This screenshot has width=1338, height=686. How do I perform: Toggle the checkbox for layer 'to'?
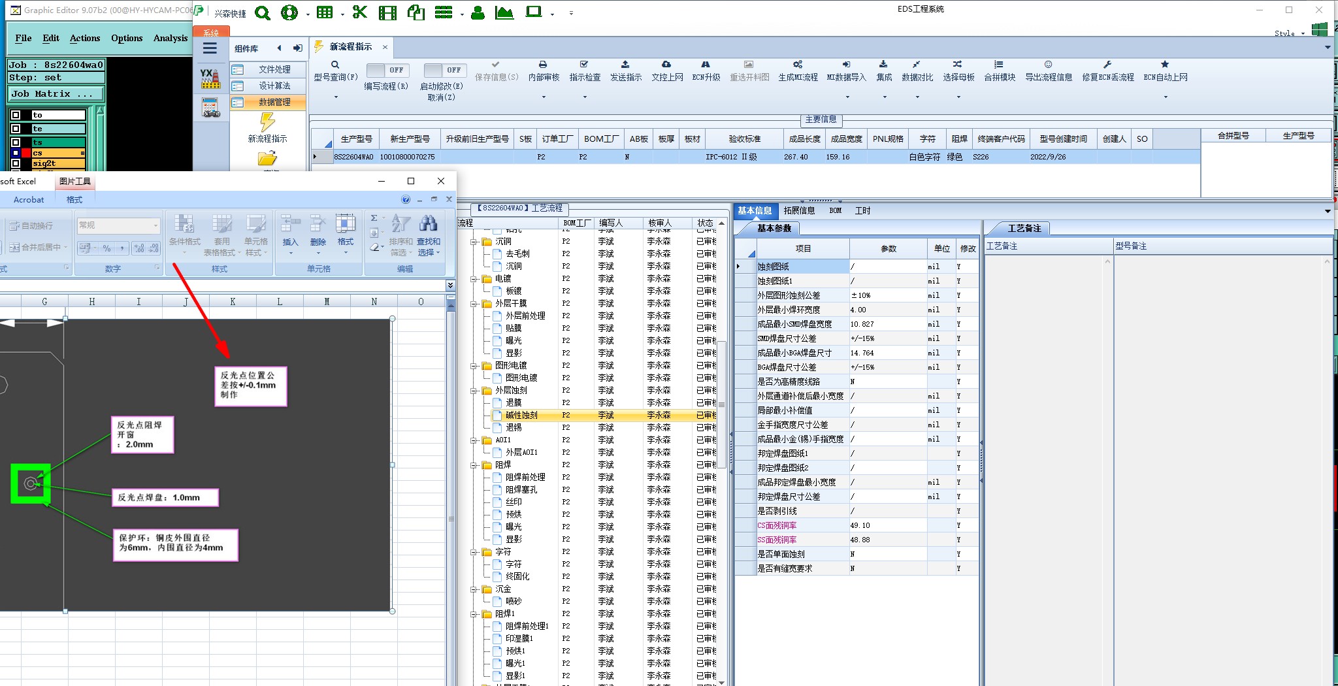click(x=16, y=115)
